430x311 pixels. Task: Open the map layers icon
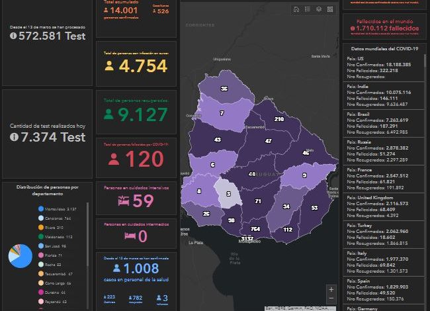coord(318,9)
